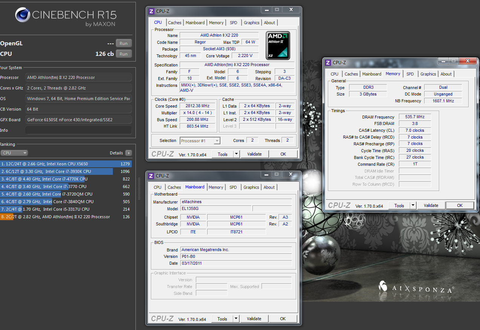This screenshot has width=480, height=330.
Task: Click OK in the Mainboard window
Action: coord(283,319)
